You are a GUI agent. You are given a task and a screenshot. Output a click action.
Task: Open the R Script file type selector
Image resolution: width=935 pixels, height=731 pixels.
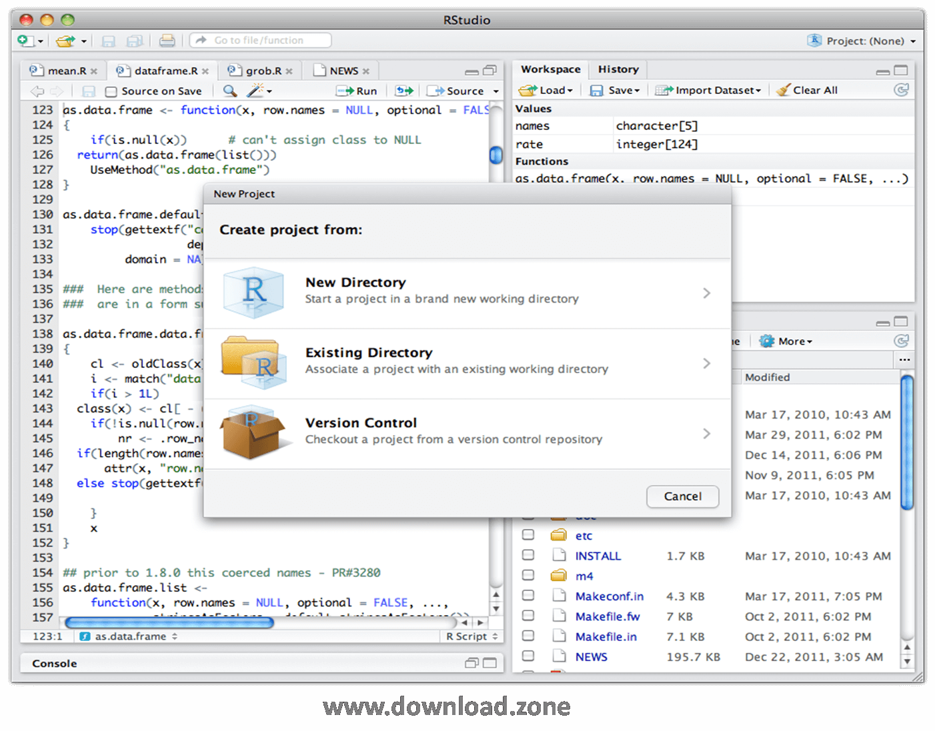click(472, 636)
